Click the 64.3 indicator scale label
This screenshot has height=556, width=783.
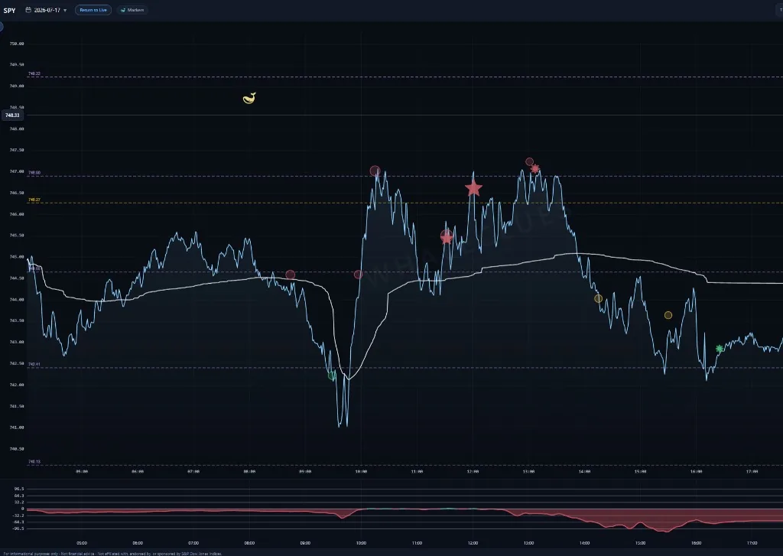19,496
